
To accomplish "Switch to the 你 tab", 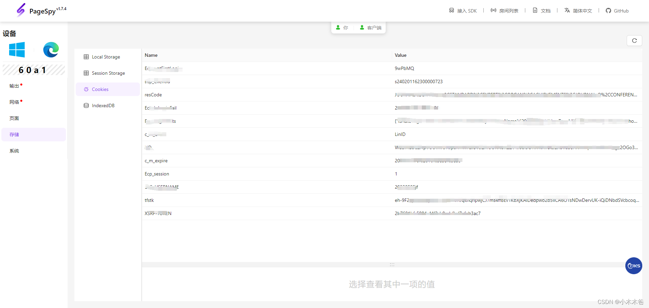I will (x=342, y=27).
